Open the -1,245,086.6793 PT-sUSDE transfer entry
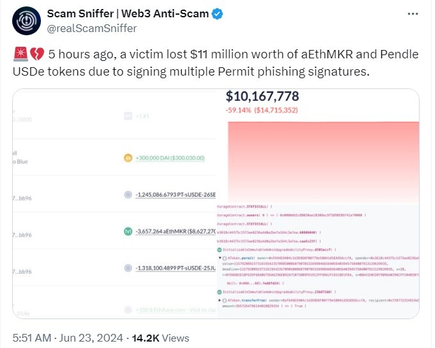This screenshot has width=435, height=348. 176,194
